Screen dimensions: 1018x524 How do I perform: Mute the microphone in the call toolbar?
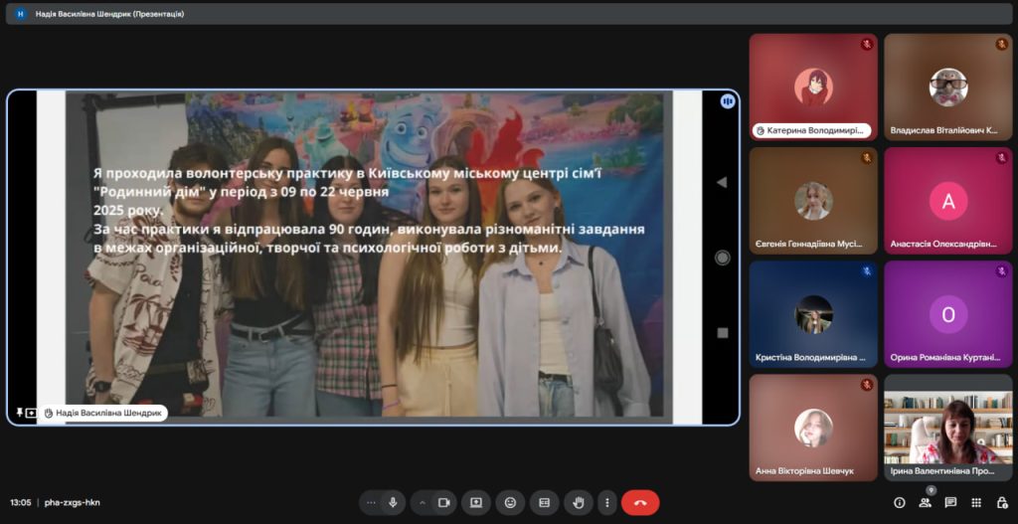tap(393, 503)
